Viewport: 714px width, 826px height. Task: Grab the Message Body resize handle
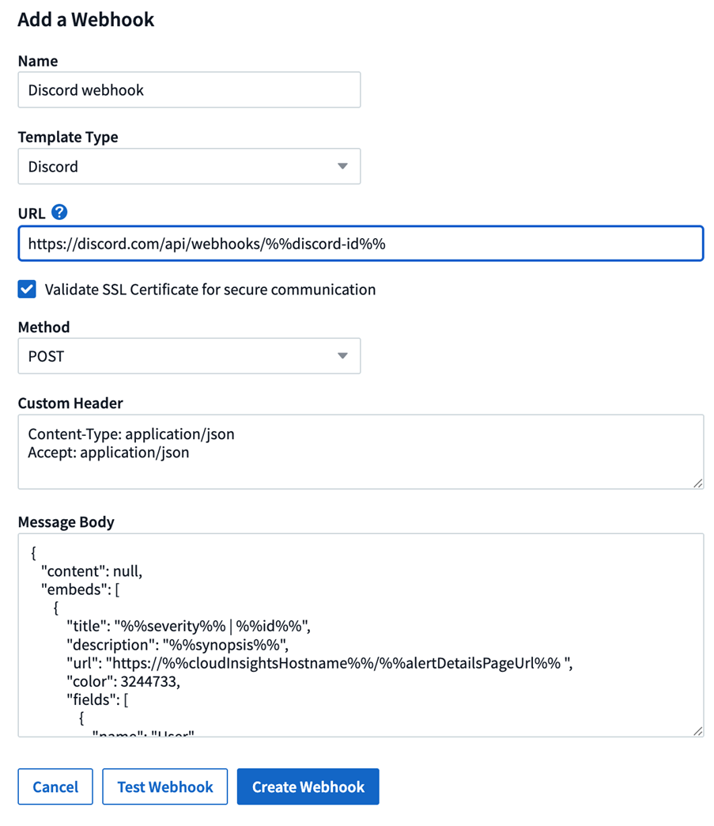point(697,731)
